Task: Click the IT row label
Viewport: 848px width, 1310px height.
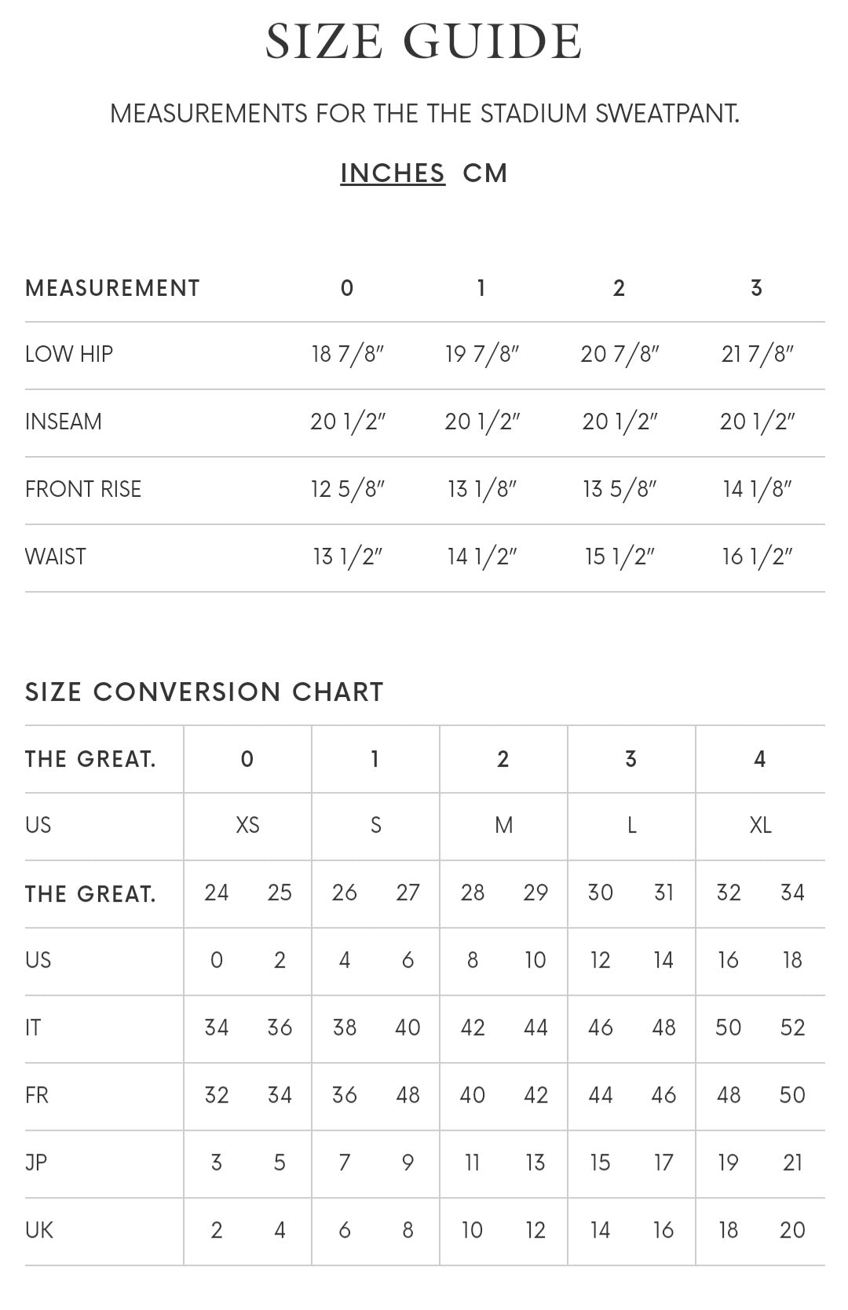Action: 33,1027
